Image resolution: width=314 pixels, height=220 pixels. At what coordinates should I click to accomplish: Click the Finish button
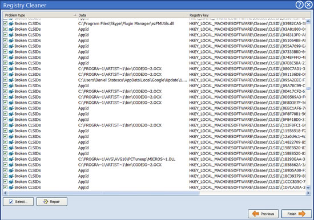pos(296,214)
